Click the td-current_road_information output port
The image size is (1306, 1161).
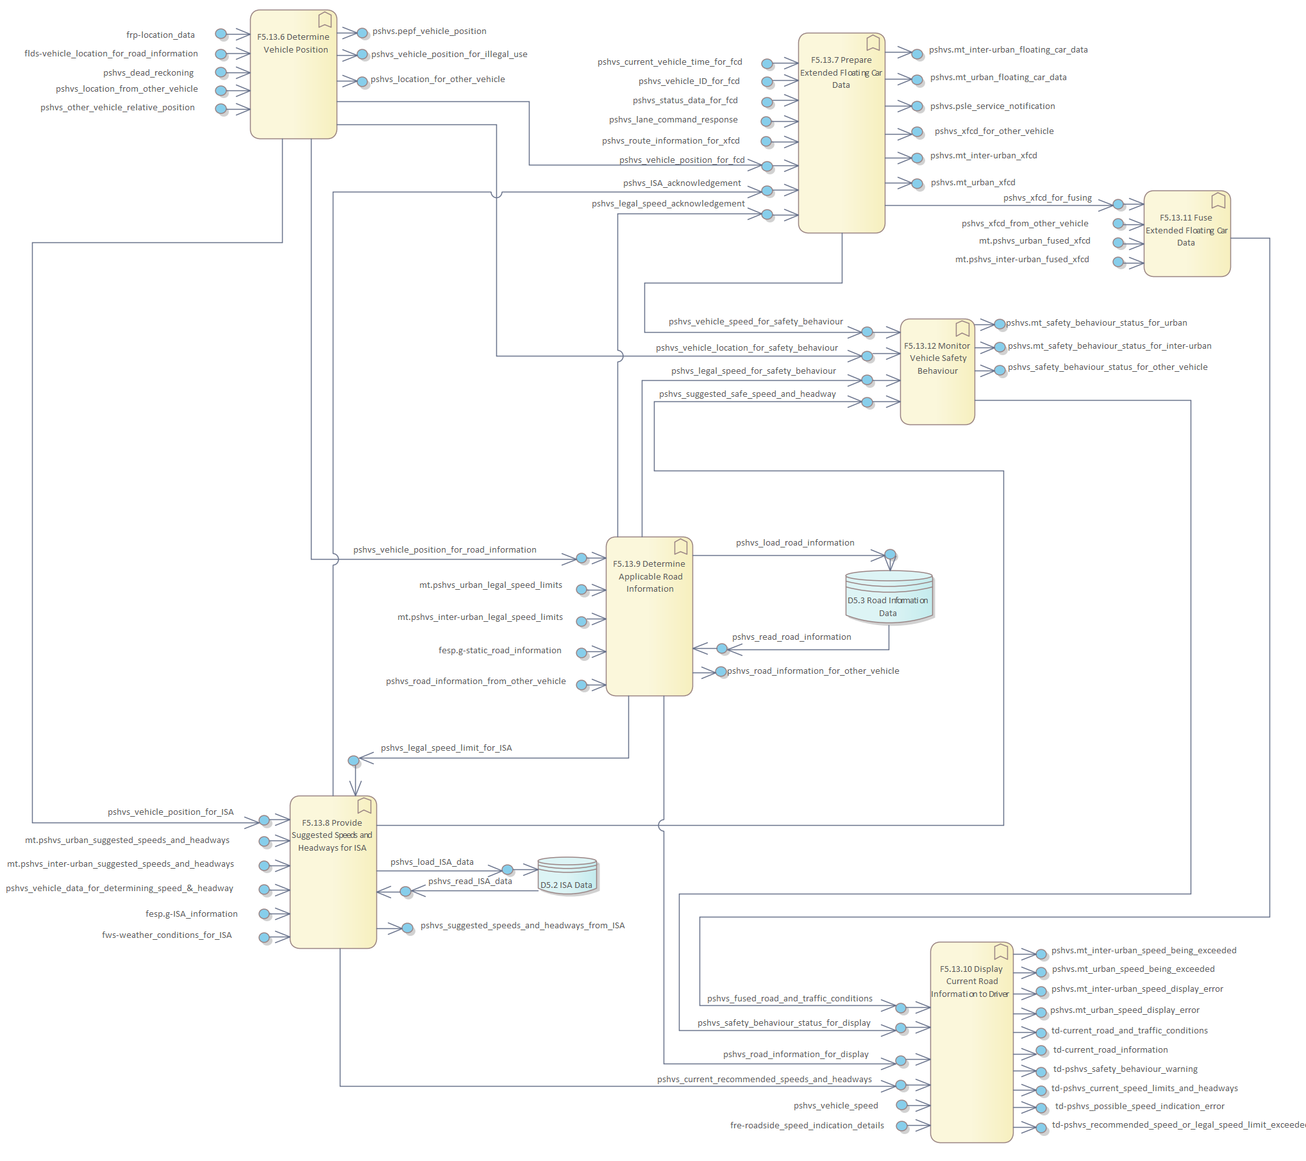[1042, 1051]
